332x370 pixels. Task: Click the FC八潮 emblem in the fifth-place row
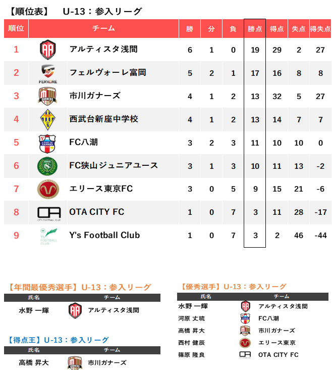click(x=48, y=143)
